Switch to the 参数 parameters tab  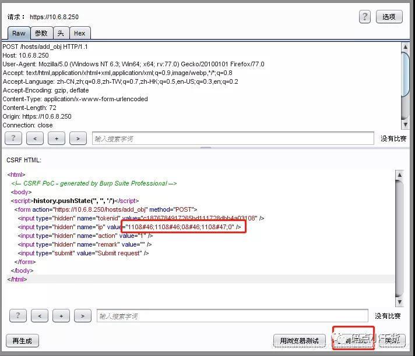[x=41, y=33]
